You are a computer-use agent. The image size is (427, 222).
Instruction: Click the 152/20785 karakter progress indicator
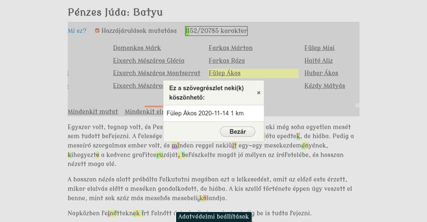click(x=216, y=31)
